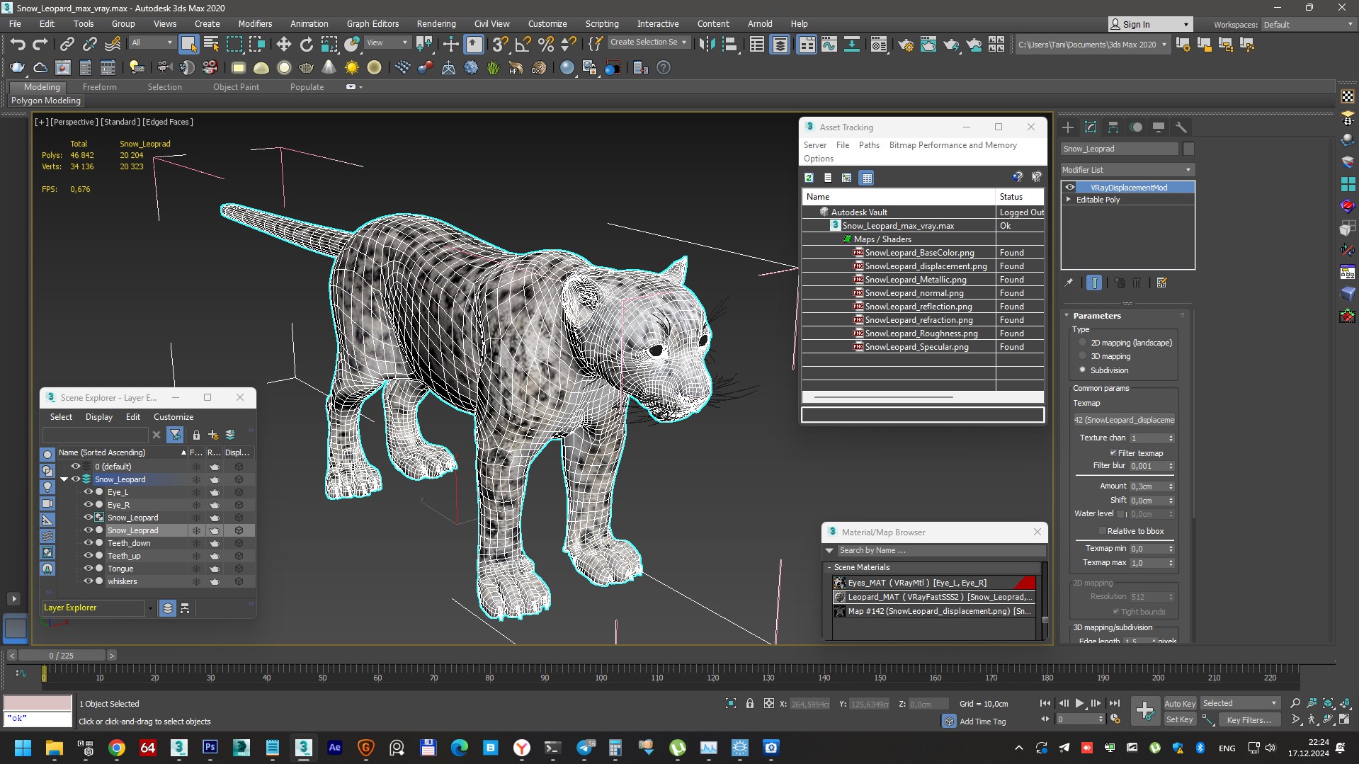Click the Mirror tool icon
Image resolution: width=1359 pixels, height=764 pixels.
(707, 45)
